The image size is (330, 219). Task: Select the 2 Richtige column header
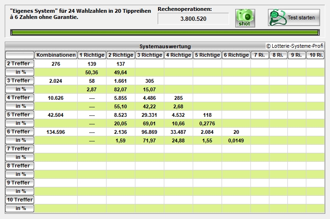click(121, 55)
